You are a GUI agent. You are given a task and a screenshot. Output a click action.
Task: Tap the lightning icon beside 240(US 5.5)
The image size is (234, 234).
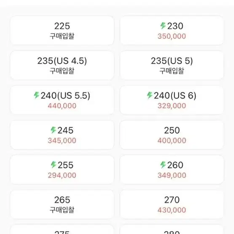click(36, 95)
